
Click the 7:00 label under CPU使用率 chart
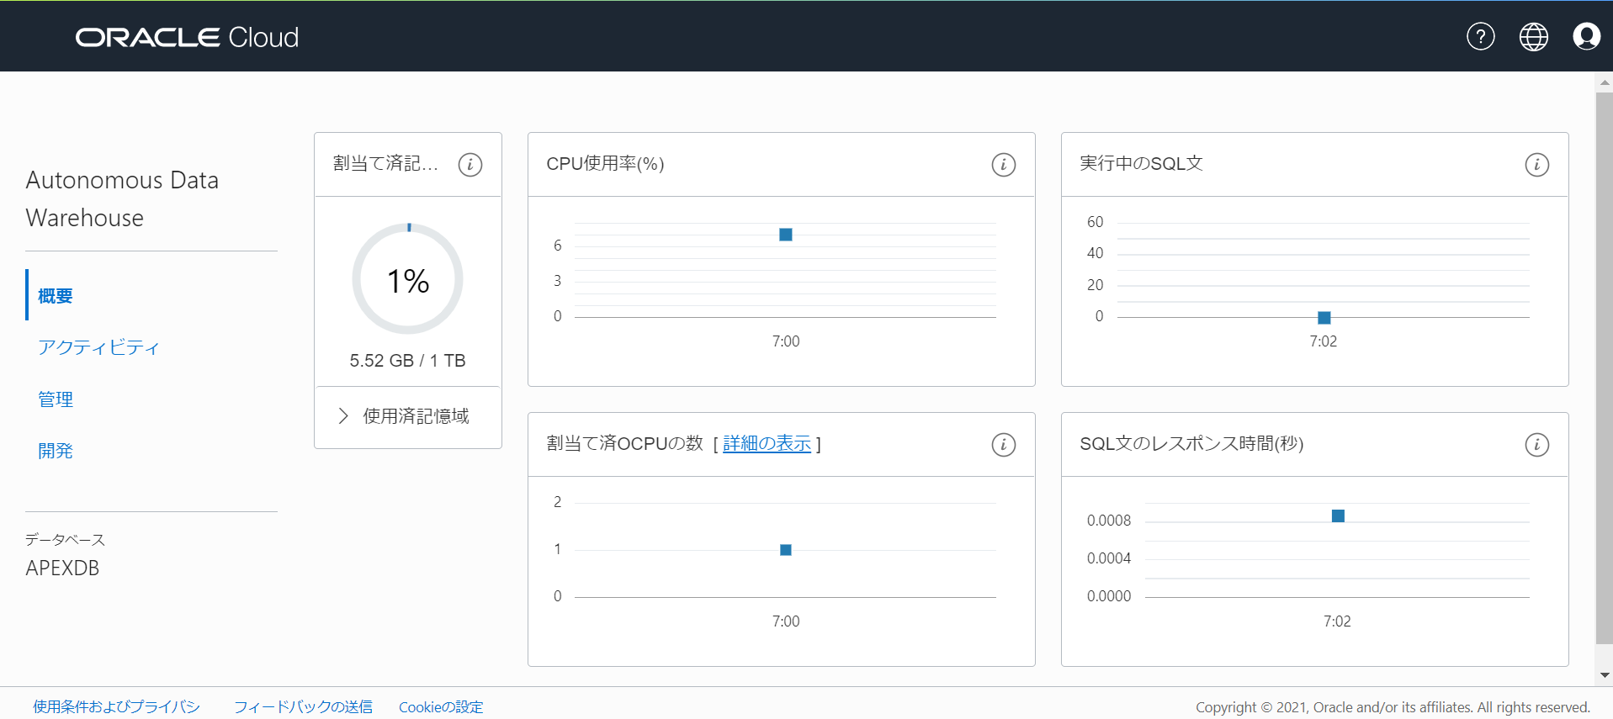[x=786, y=341]
